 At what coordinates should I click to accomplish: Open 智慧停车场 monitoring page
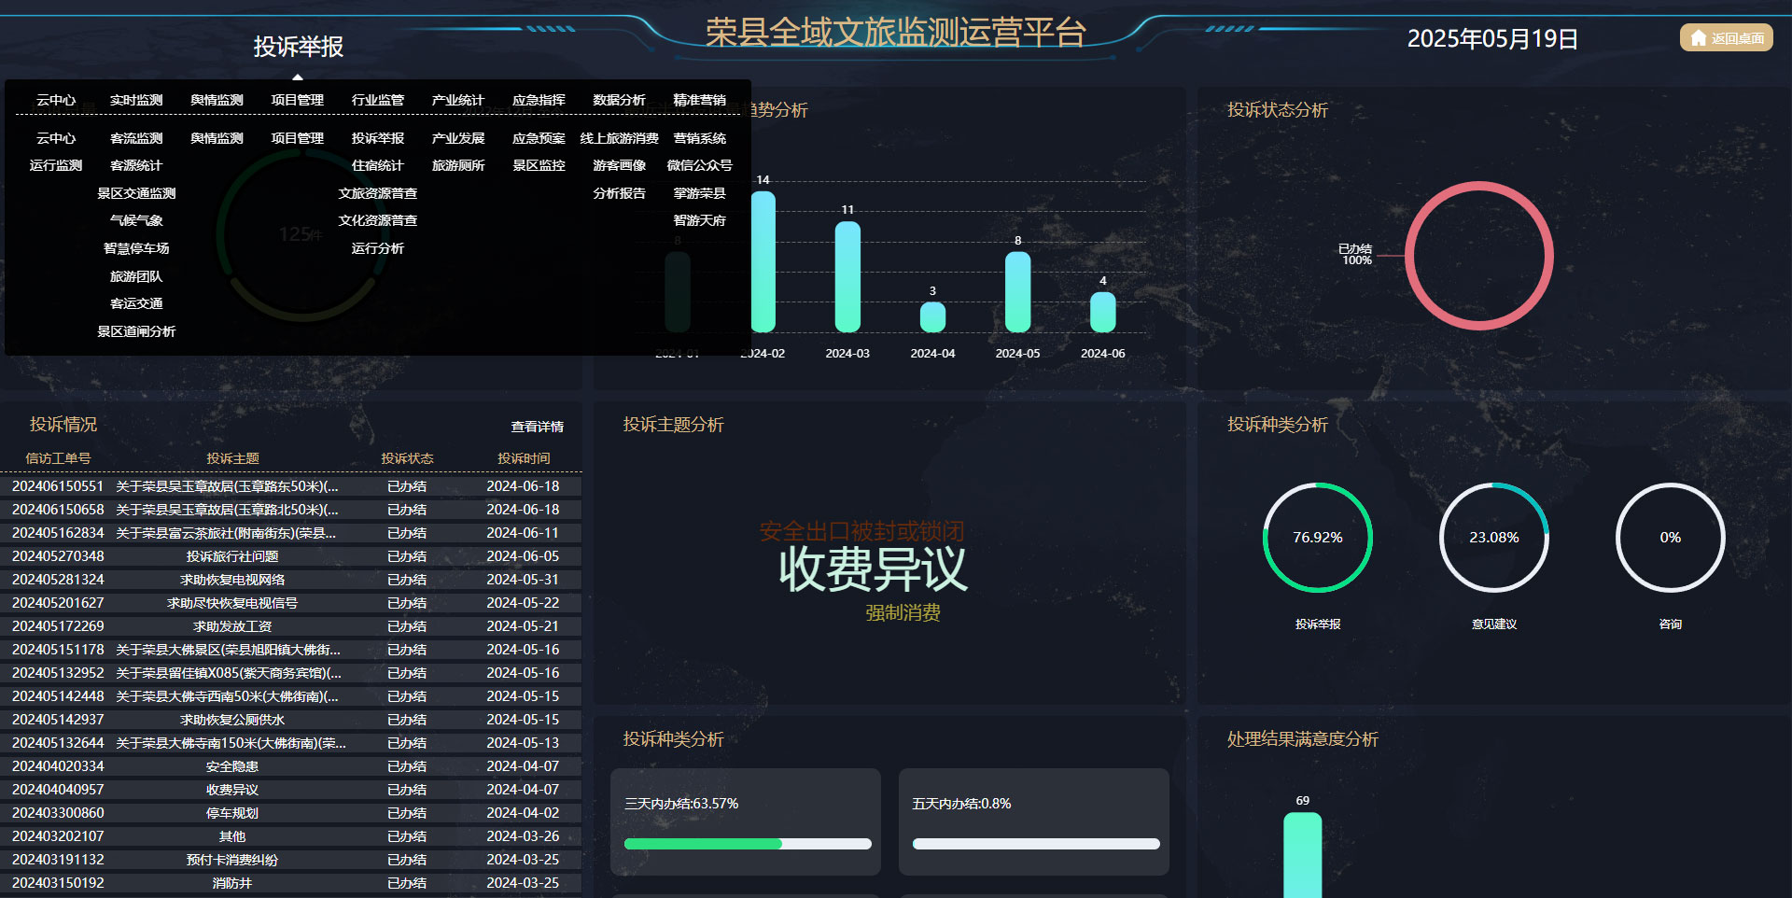(x=136, y=248)
